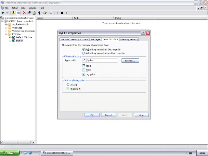
Task: Click the Help button in the dialog
Action: (141, 115)
